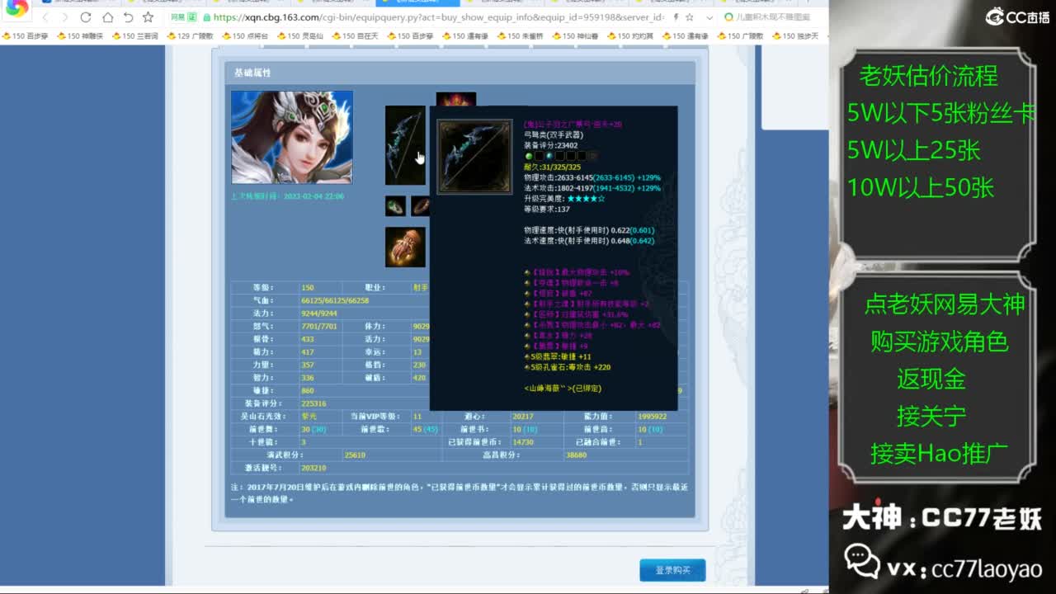Select the bow weapon equipment slot
This screenshot has width=1056, height=594.
[405, 145]
